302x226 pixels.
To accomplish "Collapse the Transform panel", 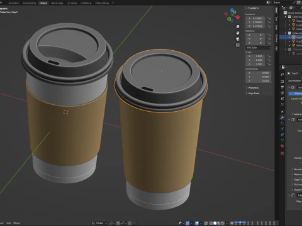I will 252,8.
